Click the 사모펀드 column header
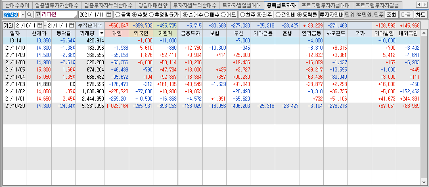The height and width of the screenshot is (187, 429). [x=336, y=34]
